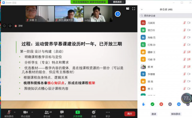Open the 查看选项 view options dropdown
192x118 pixels.
click(x=118, y=2)
